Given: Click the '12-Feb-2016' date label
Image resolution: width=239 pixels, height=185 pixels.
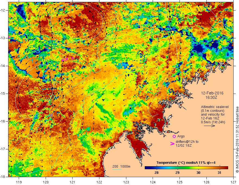Looking at the screenshot, I should coord(212,93).
